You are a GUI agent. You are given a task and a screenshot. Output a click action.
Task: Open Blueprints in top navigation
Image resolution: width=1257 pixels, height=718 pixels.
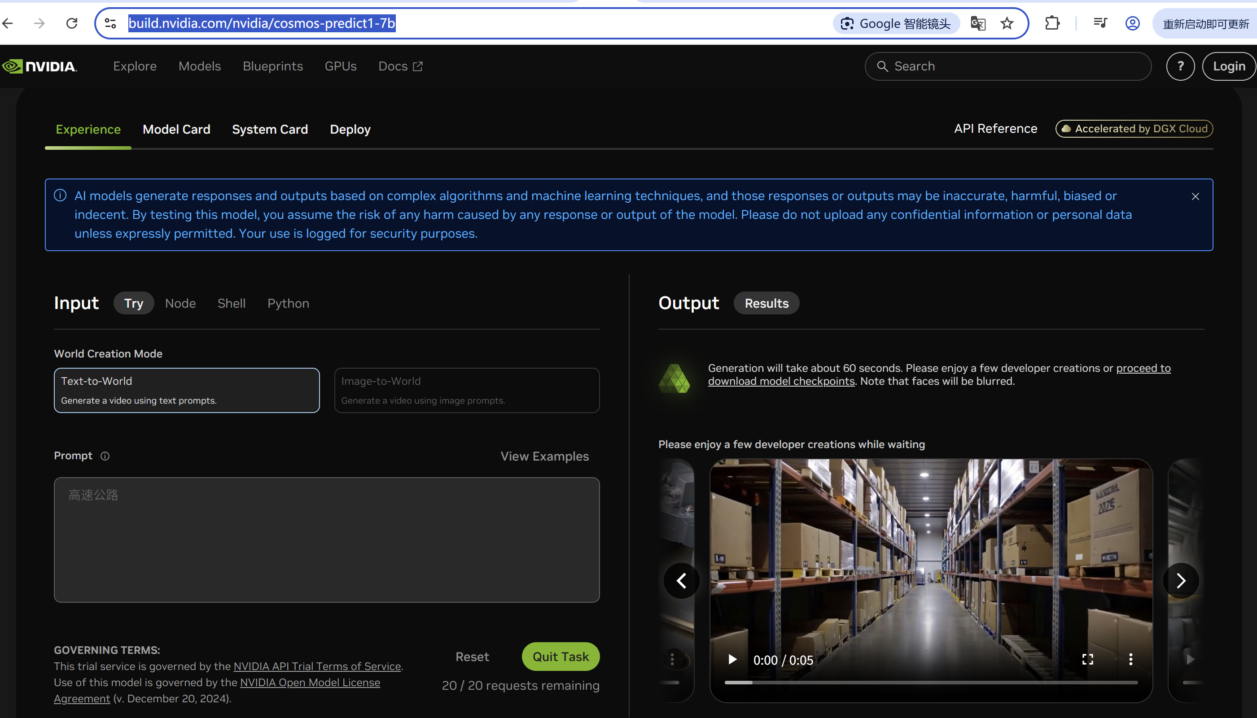(x=273, y=66)
